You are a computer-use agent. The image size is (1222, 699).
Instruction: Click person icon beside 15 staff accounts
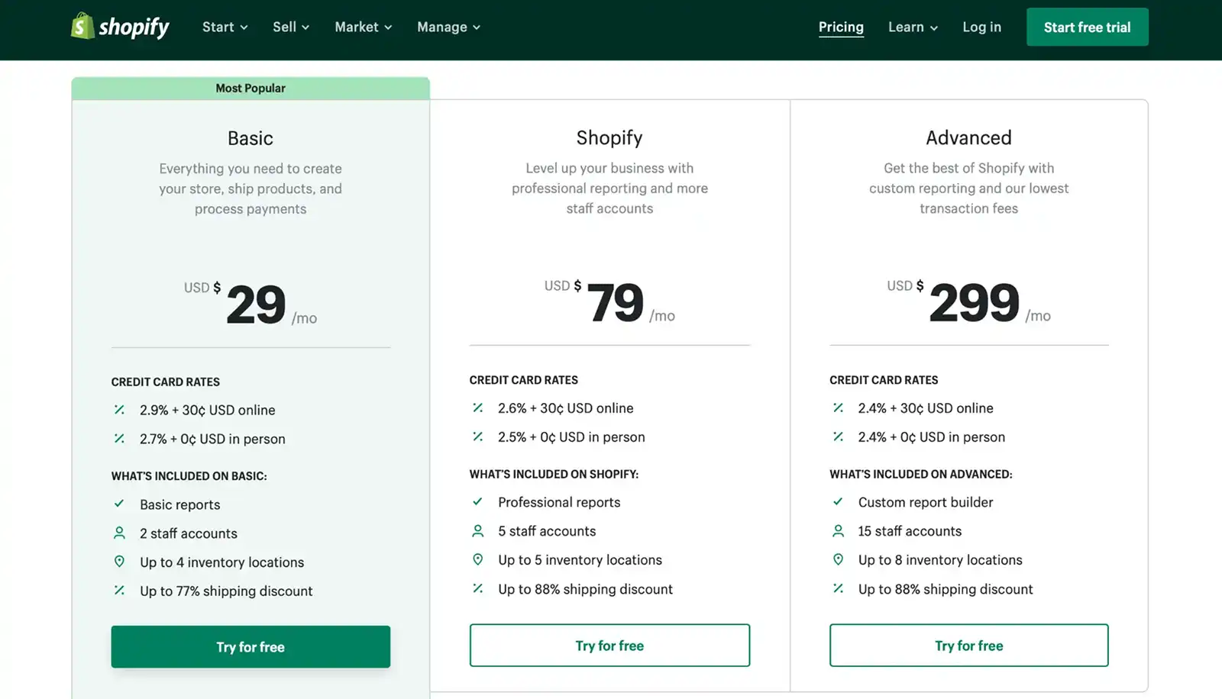[838, 530]
